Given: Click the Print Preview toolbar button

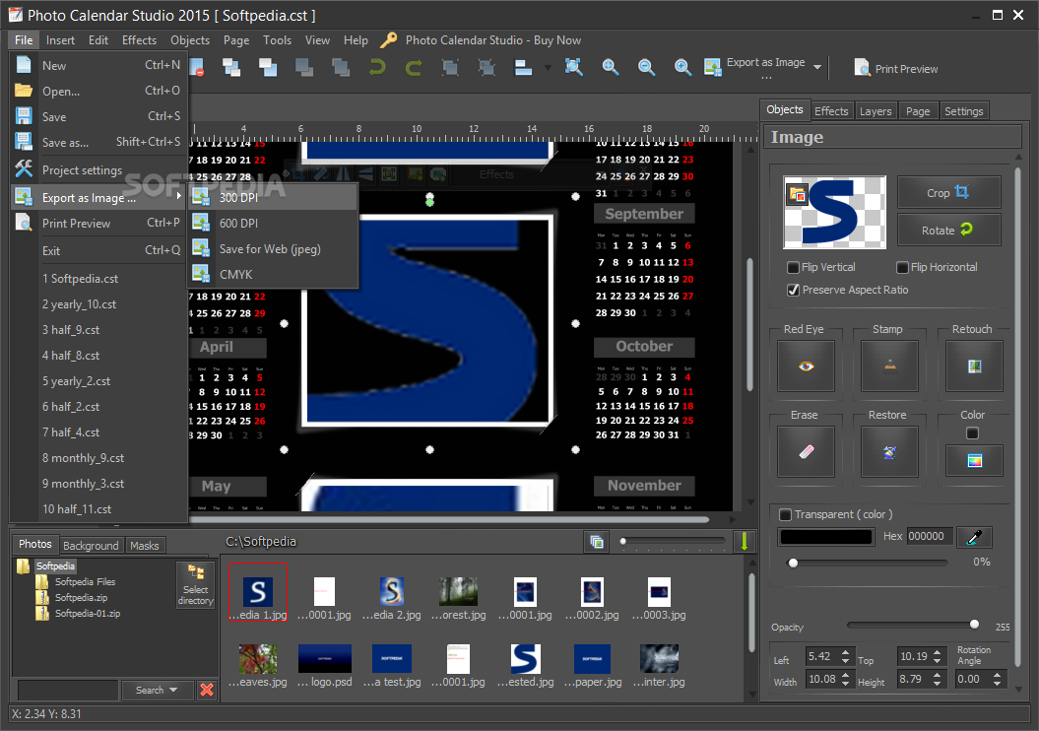Looking at the screenshot, I should pos(896,68).
